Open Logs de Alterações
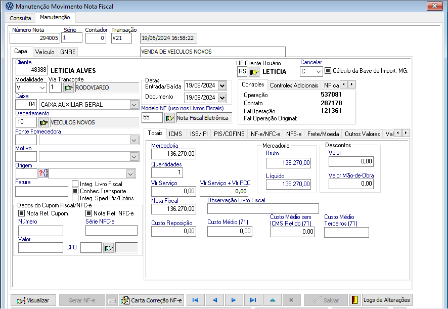448x309 pixels. [x=381, y=300]
